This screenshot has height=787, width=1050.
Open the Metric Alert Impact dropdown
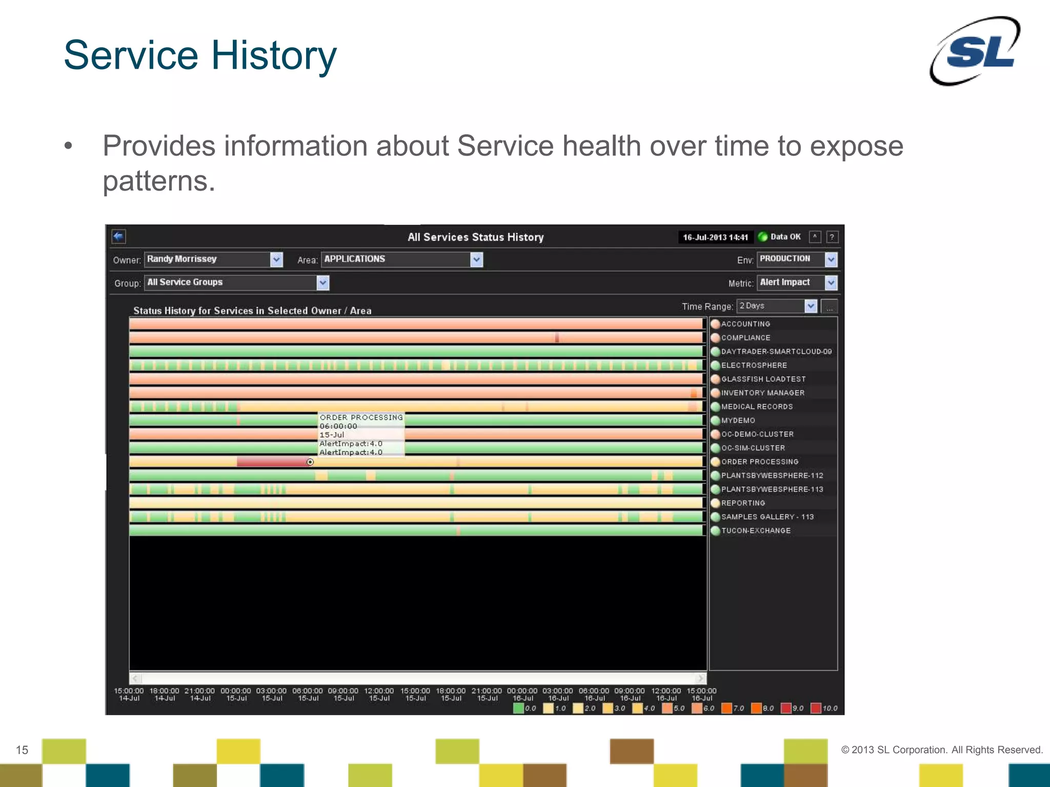click(831, 283)
